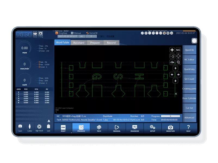Click the OpenFile button
The width and height of the screenshot is (218, 163).
click(x=189, y=50)
